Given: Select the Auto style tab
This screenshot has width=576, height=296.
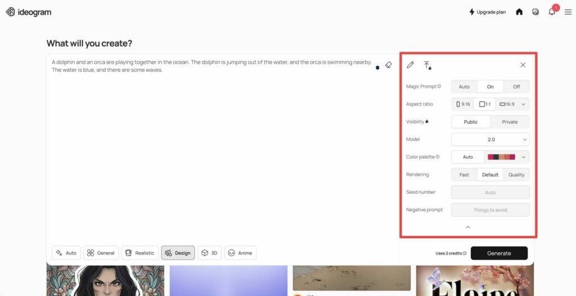Looking at the screenshot, I should click(66, 253).
